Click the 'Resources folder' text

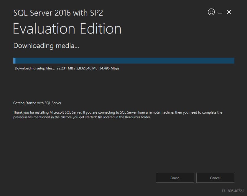[x=138, y=117]
